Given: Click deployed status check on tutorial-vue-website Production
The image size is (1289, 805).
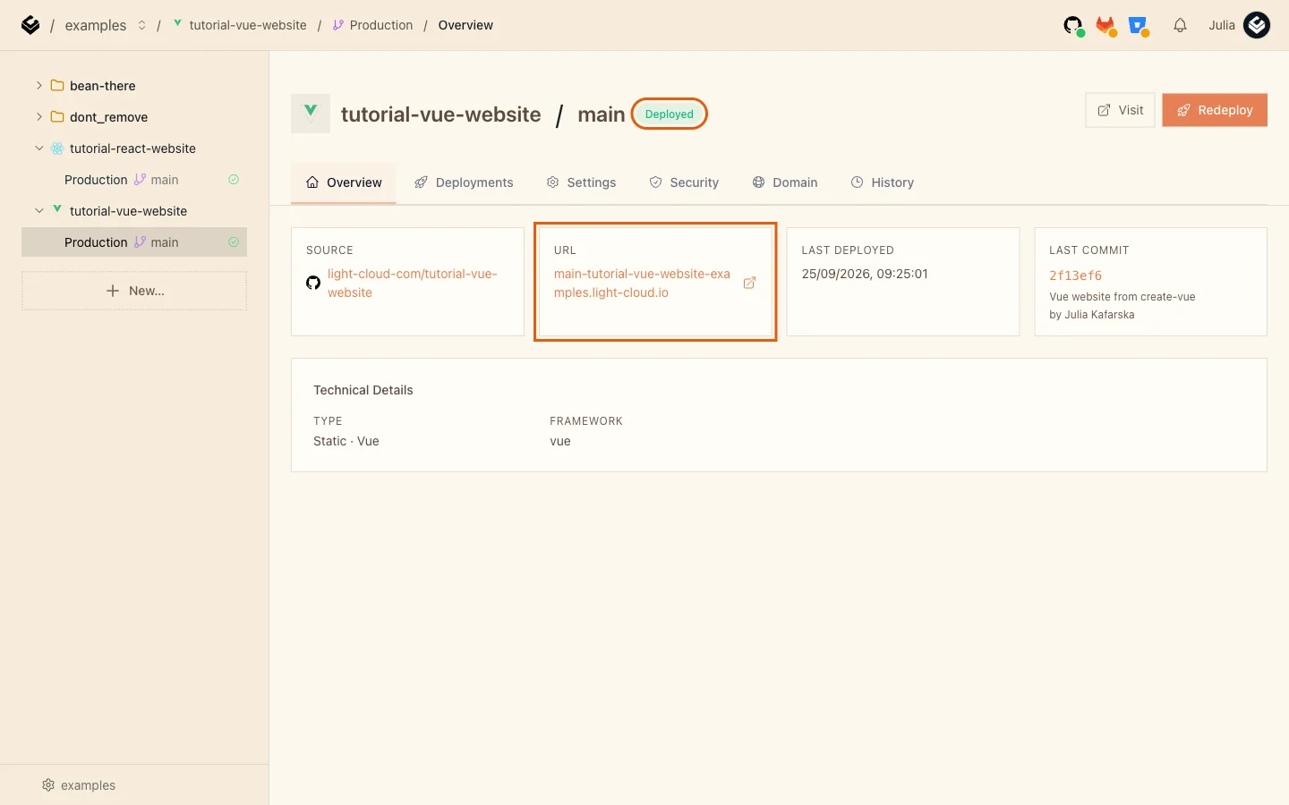Looking at the screenshot, I should (234, 242).
